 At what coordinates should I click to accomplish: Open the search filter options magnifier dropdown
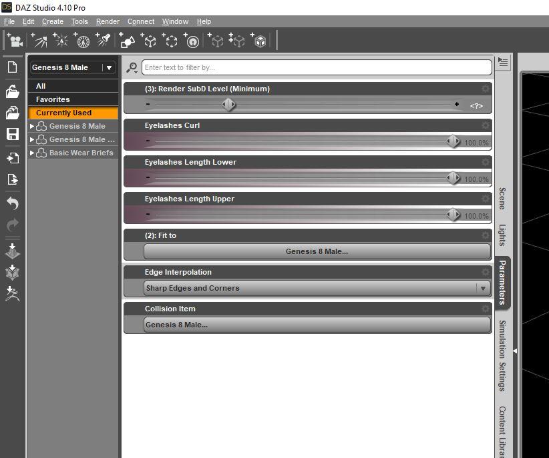click(x=132, y=67)
